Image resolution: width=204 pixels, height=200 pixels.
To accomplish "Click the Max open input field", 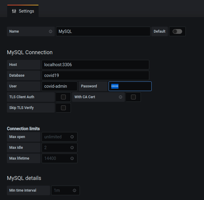I will click(55, 137).
